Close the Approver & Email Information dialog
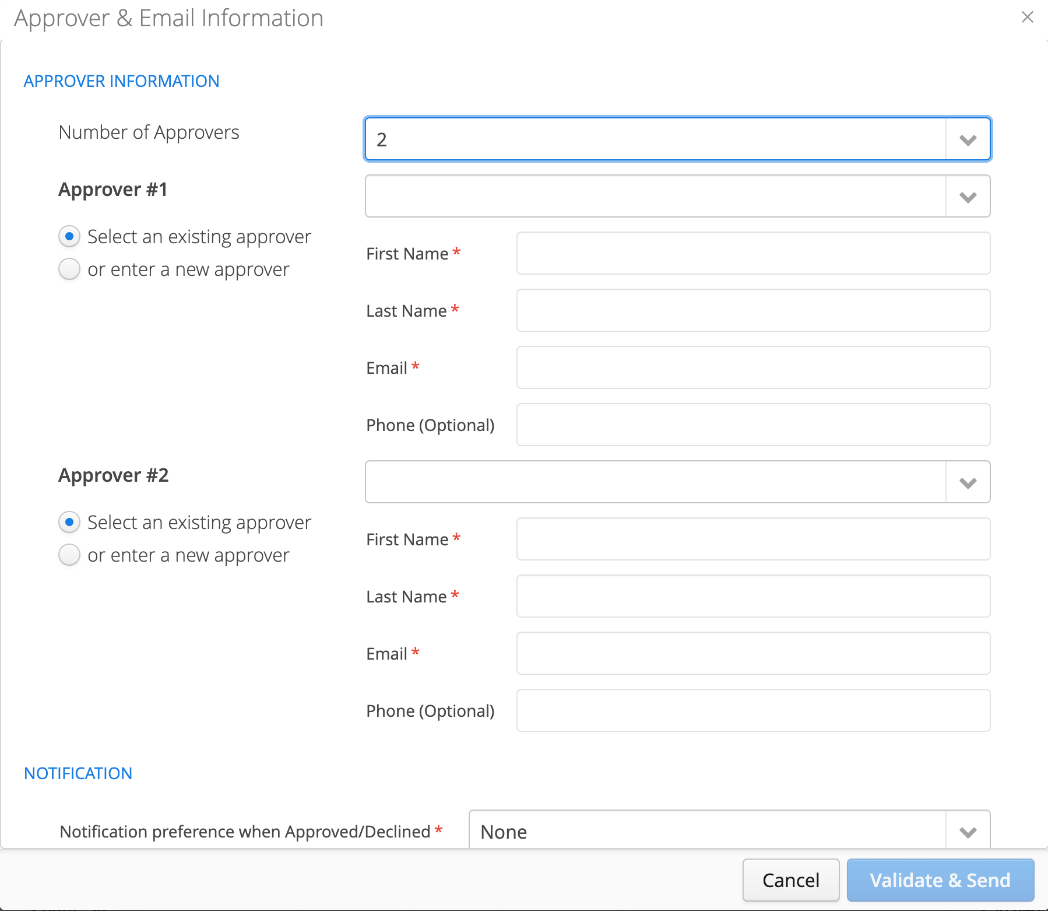 (x=1027, y=17)
